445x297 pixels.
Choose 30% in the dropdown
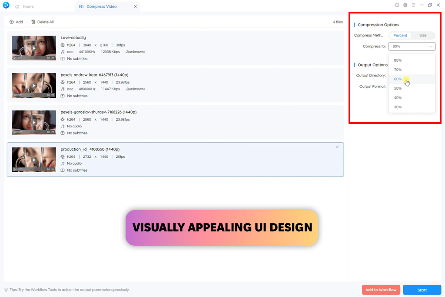tap(412, 107)
